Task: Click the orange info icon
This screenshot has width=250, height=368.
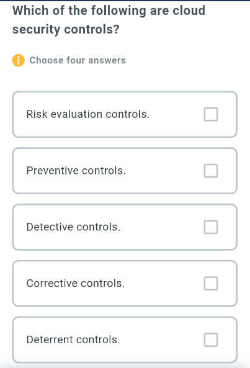Action: pyautogui.click(x=18, y=60)
